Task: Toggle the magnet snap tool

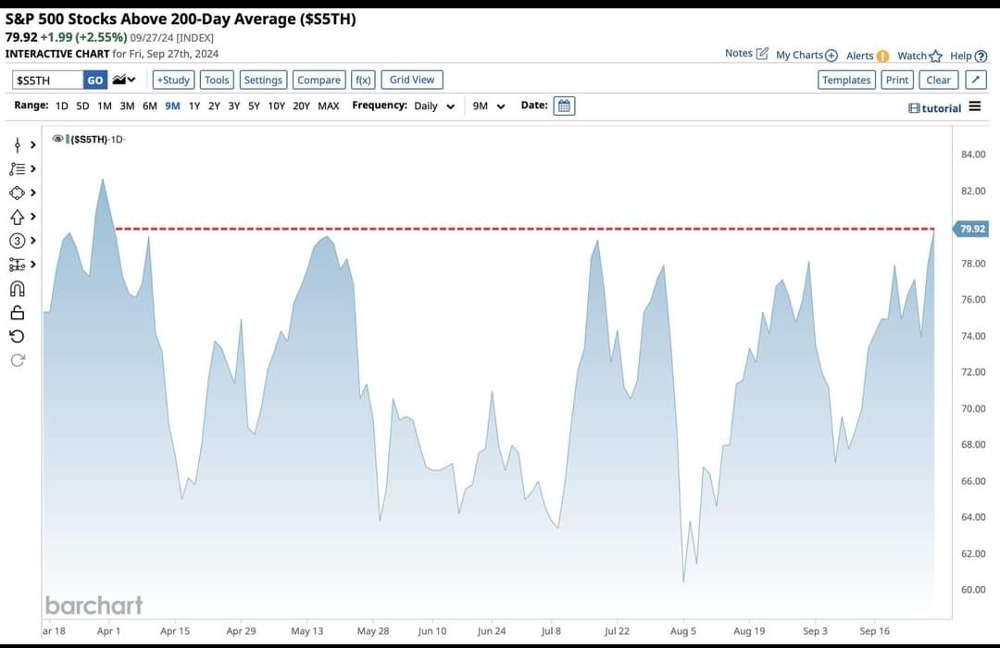Action: [x=17, y=289]
